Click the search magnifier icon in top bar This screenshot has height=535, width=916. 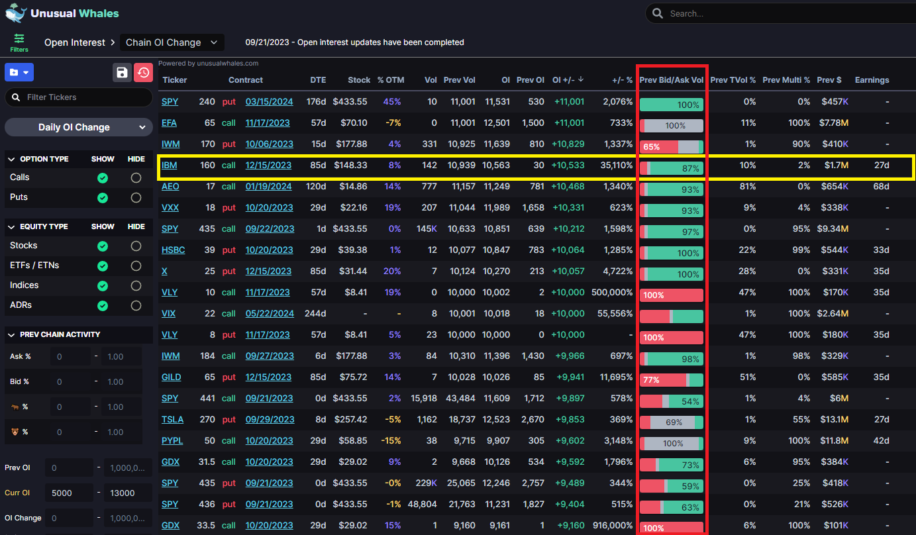[x=658, y=13]
